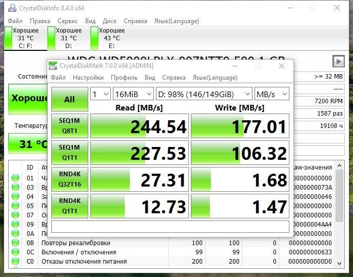This screenshot has height=277, width=353.
Task: Click the CrystalDiskMark title bar icon
Action: click(53, 66)
